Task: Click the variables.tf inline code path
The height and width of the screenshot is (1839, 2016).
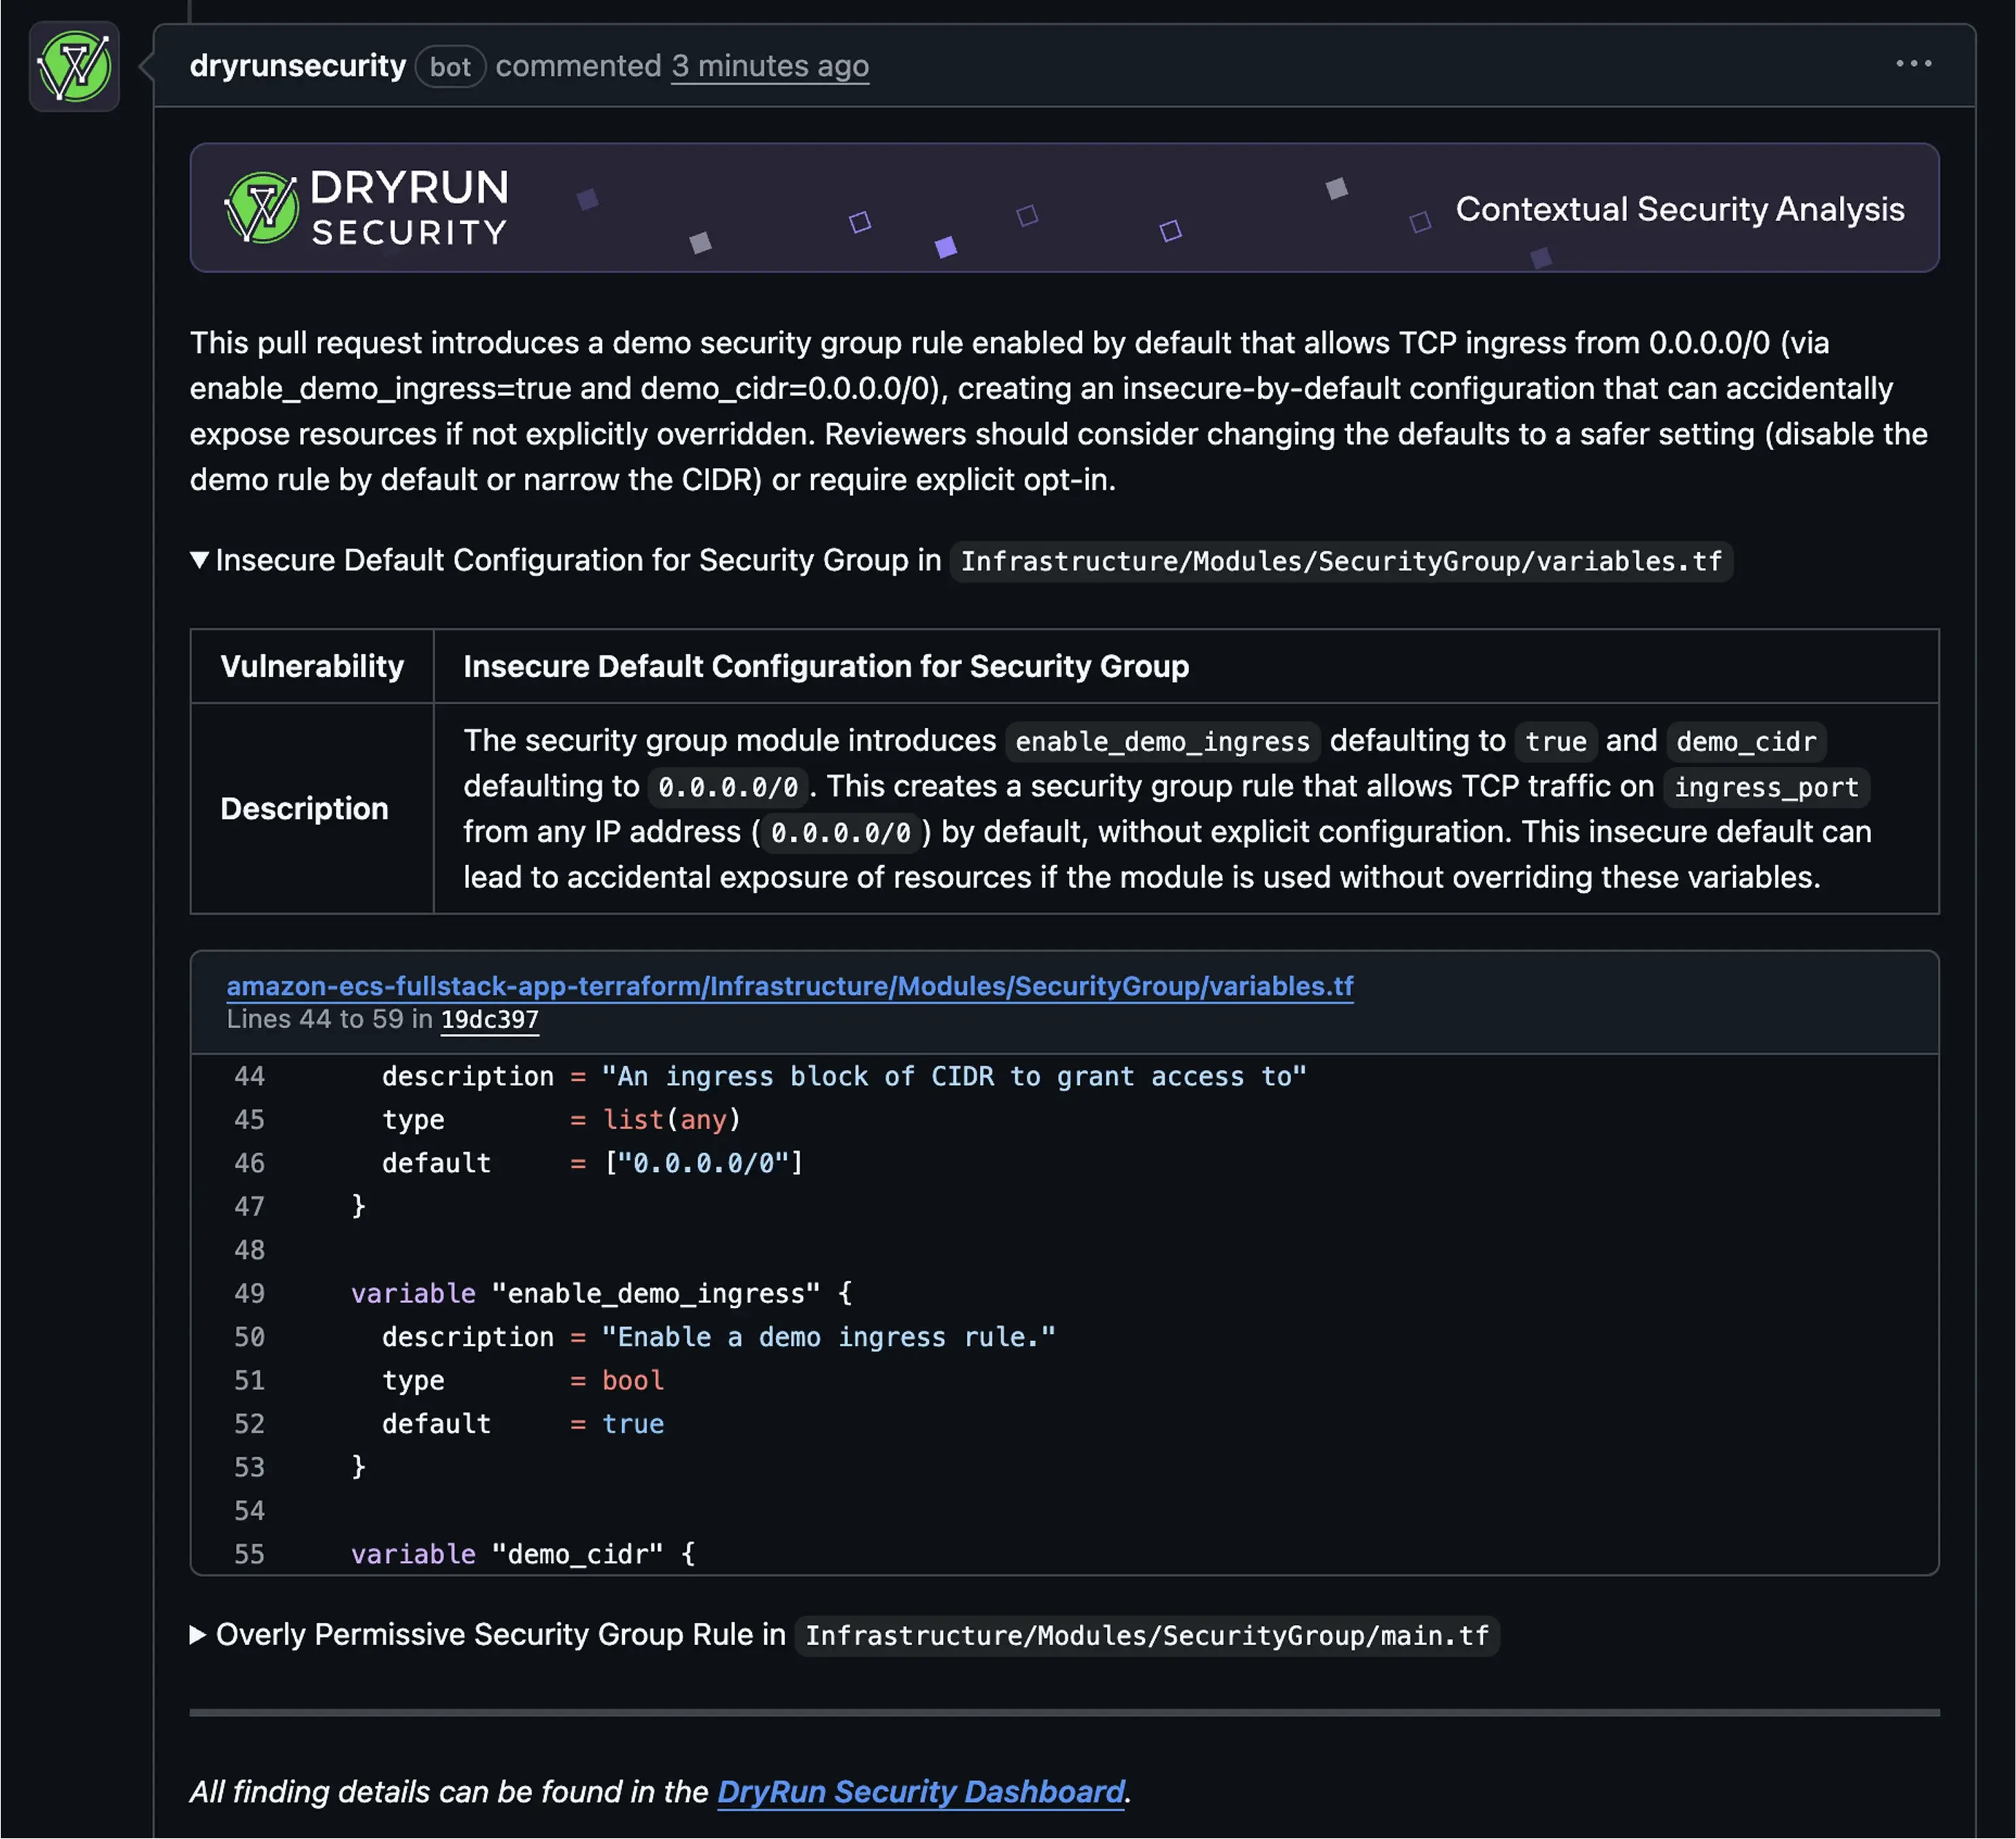Action: (1340, 561)
